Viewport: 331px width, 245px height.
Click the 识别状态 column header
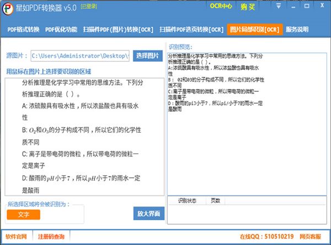click(187, 200)
